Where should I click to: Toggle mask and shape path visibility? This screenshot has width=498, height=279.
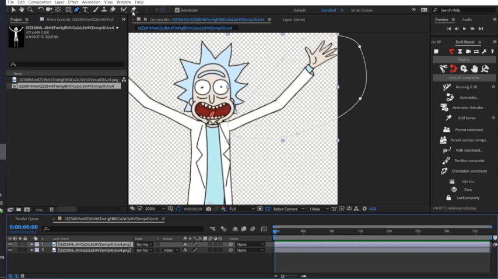click(178, 209)
